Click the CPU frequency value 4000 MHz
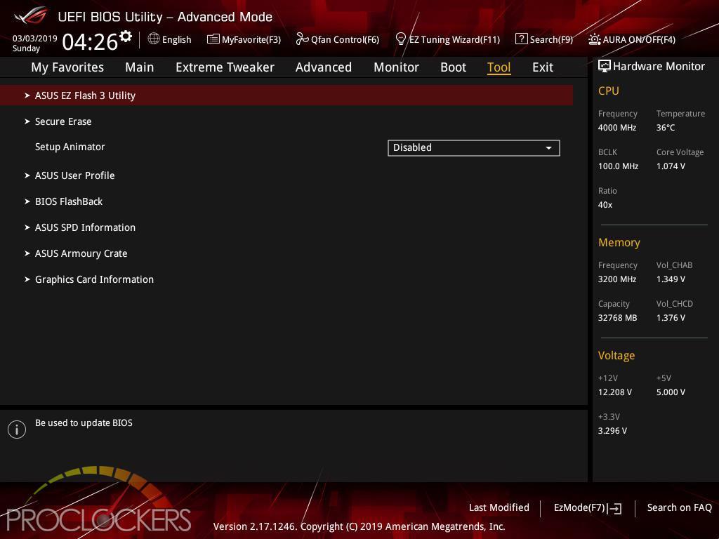Image resolution: width=719 pixels, height=539 pixels. point(617,128)
